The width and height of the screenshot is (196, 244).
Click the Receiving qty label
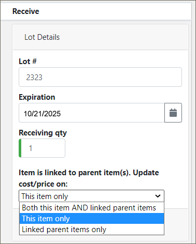[x=43, y=133]
